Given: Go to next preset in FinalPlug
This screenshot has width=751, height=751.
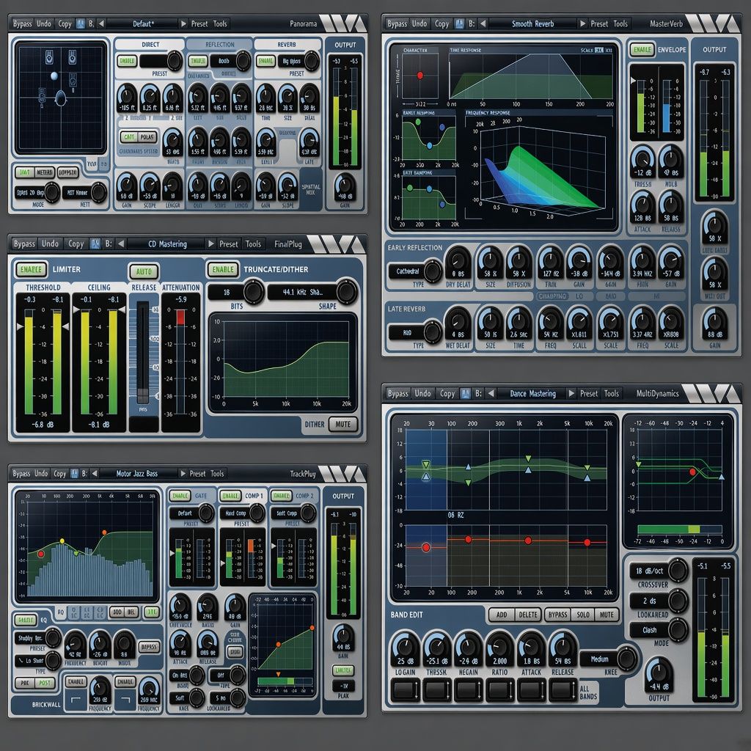Looking at the screenshot, I should pos(210,243).
